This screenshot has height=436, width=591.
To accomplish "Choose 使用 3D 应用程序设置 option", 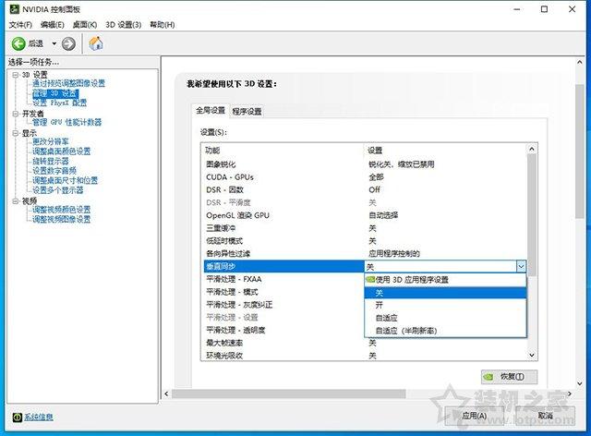I will [x=445, y=280].
